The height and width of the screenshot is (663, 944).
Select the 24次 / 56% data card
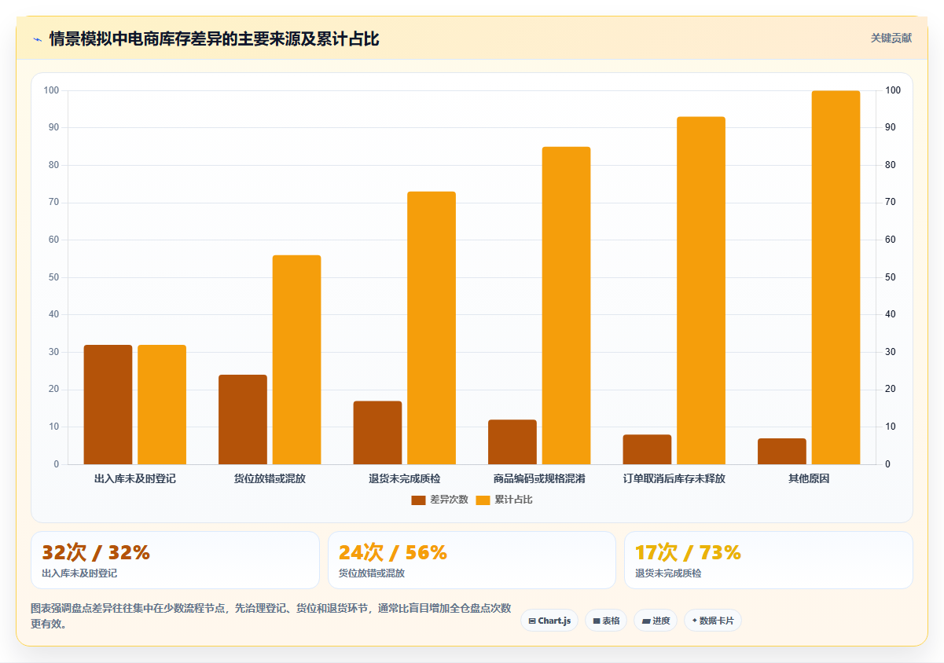pyautogui.click(x=472, y=560)
